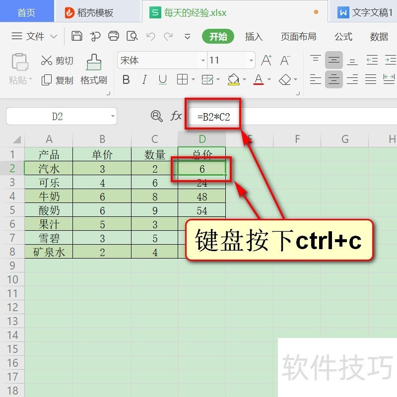Open fill color dropdown arrow
397x397 pixels.
tap(244, 79)
